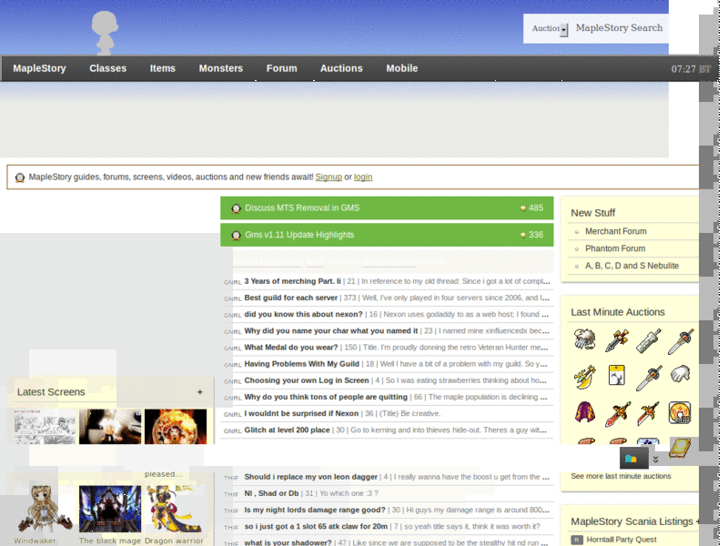Go to the Forum navigation item
This screenshot has width=728, height=546.
(x=282, y=68)
